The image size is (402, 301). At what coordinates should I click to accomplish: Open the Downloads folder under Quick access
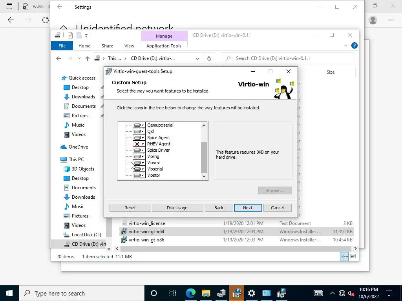click(x=79, y=97)
